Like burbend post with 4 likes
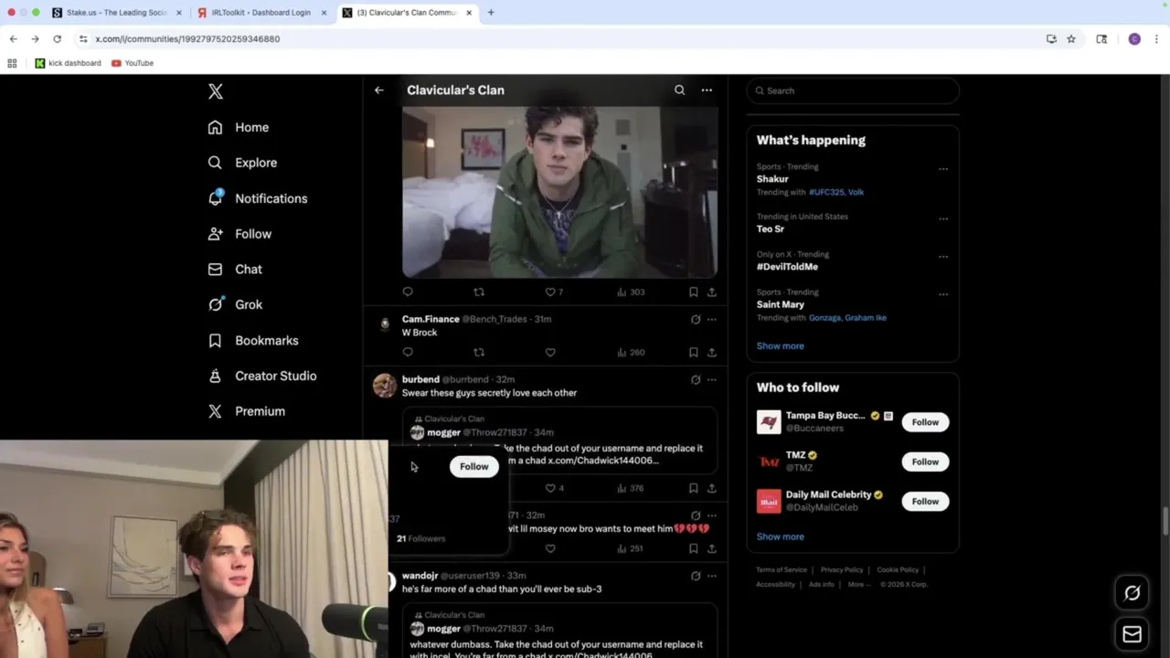 coord(554,489)
